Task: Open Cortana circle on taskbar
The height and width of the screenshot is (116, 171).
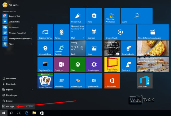Action: coord(11,113)
